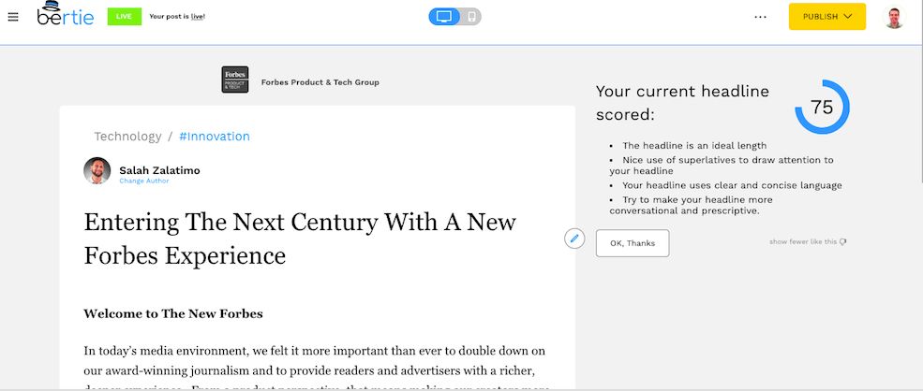The height and width of the screenshot is (391, 923).
Task: Click the blue pencil edit icon
Action: coord(574,239)
